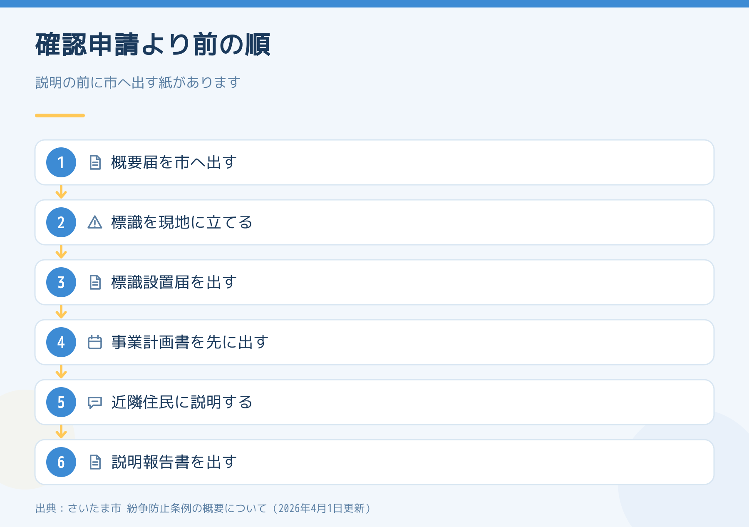Click the text 近隣住民に説明する
The image size is (749, 527).
(x=182, y=402)
